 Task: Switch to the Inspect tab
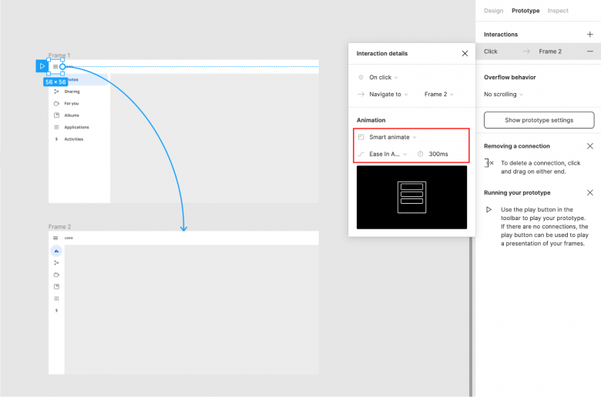558,11
